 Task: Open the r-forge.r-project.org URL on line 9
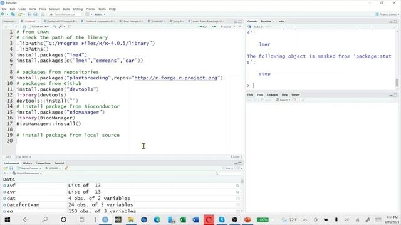click(x=175, y=77)
